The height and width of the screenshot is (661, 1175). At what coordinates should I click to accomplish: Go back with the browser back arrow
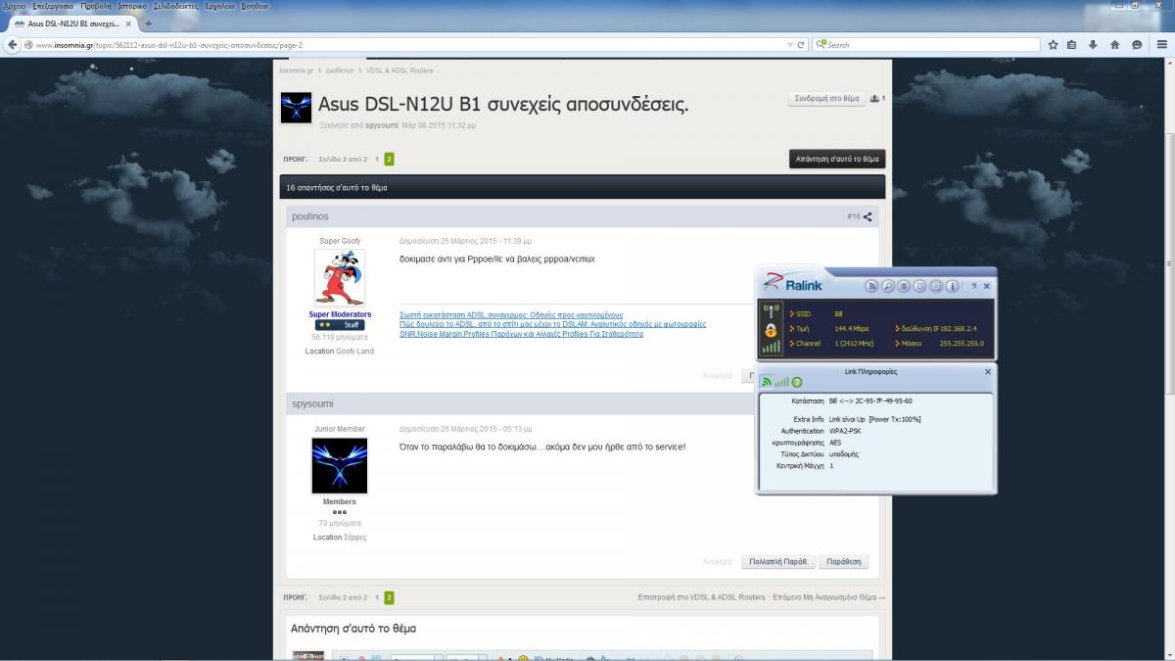tap(13, 44)
